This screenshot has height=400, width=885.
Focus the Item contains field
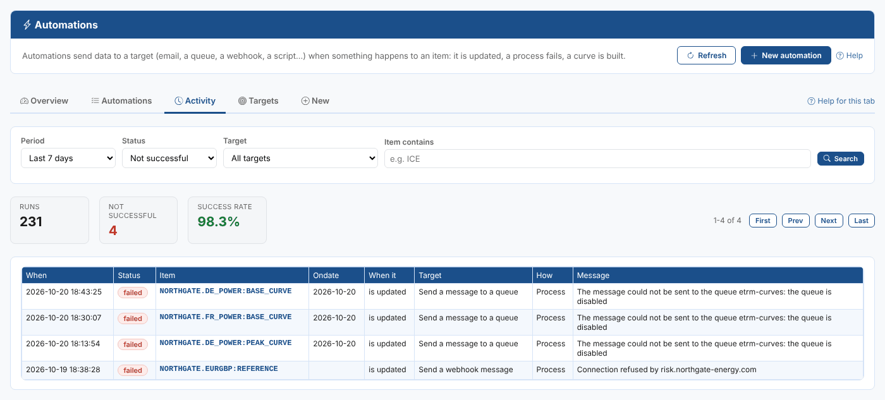click(597, 159)
